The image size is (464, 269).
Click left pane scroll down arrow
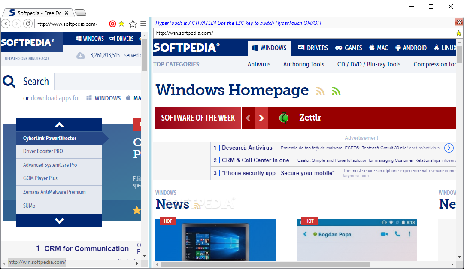click(x=144, y=256)
